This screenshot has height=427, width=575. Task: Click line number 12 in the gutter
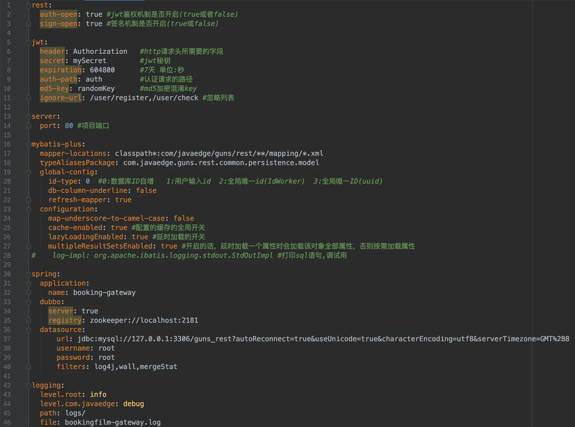(7, 107)
